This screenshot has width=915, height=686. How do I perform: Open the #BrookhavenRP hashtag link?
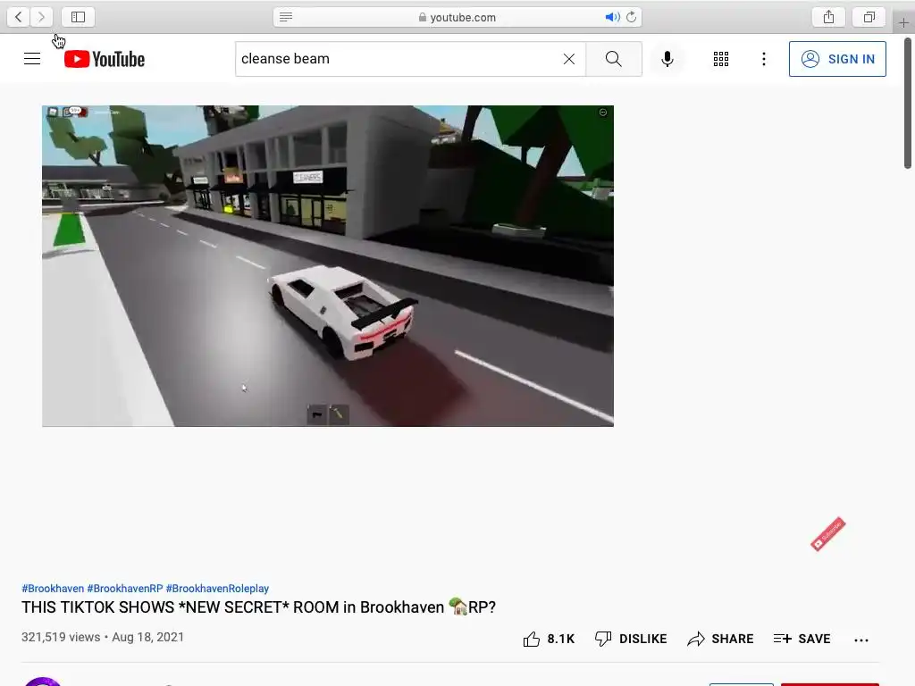pos(125,588)
